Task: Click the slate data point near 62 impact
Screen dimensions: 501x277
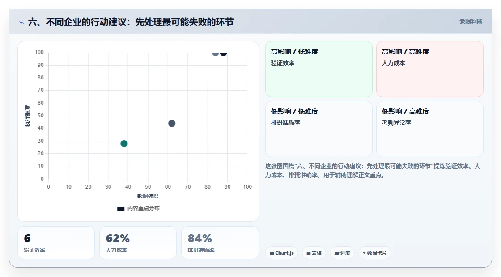Action: pos(172,124)
